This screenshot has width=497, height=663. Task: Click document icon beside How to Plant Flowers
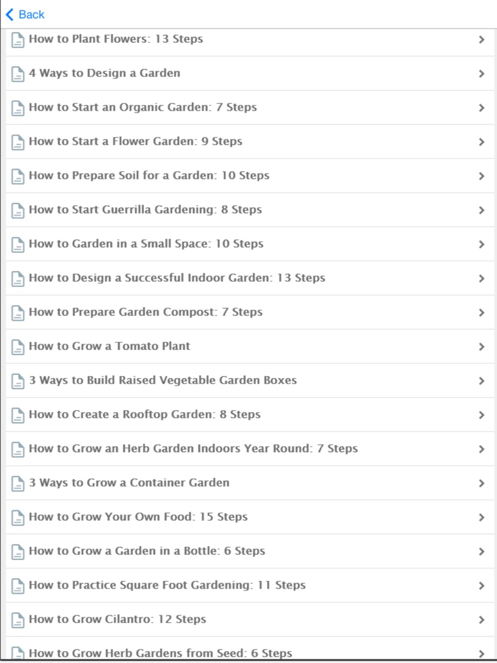coord(18,40)
